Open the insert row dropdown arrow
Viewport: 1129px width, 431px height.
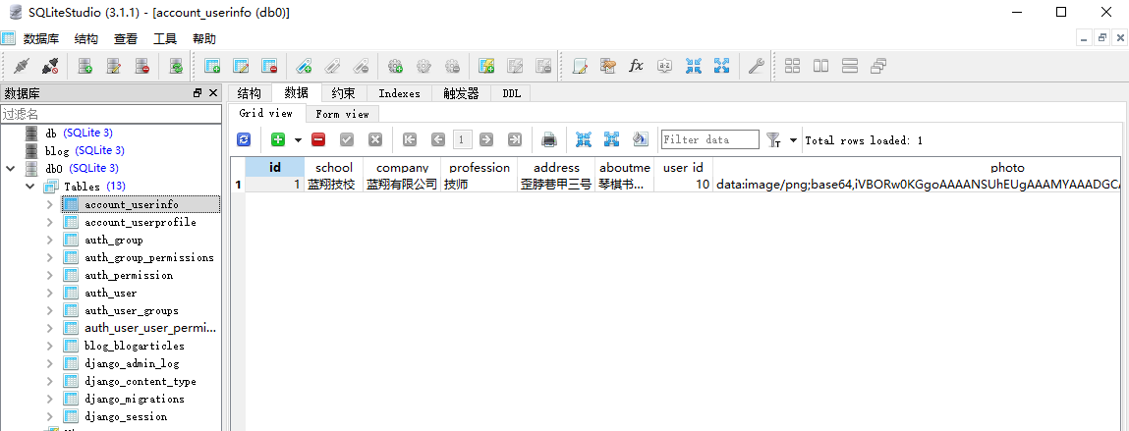(298, 139)
